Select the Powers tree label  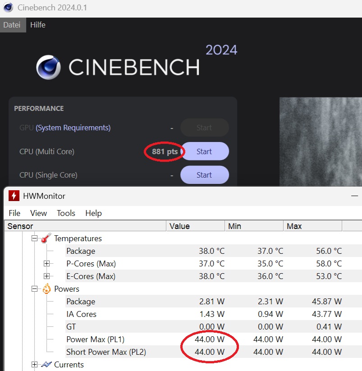67,289
